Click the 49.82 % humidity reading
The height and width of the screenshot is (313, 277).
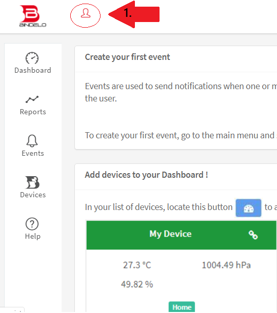coord(137,284)
